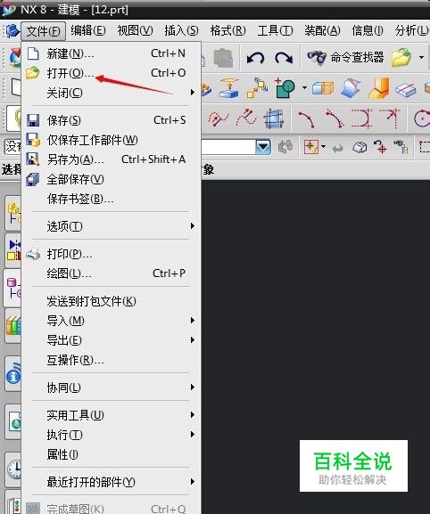Open the selection filter dropdown arrow

pos(263,146)
